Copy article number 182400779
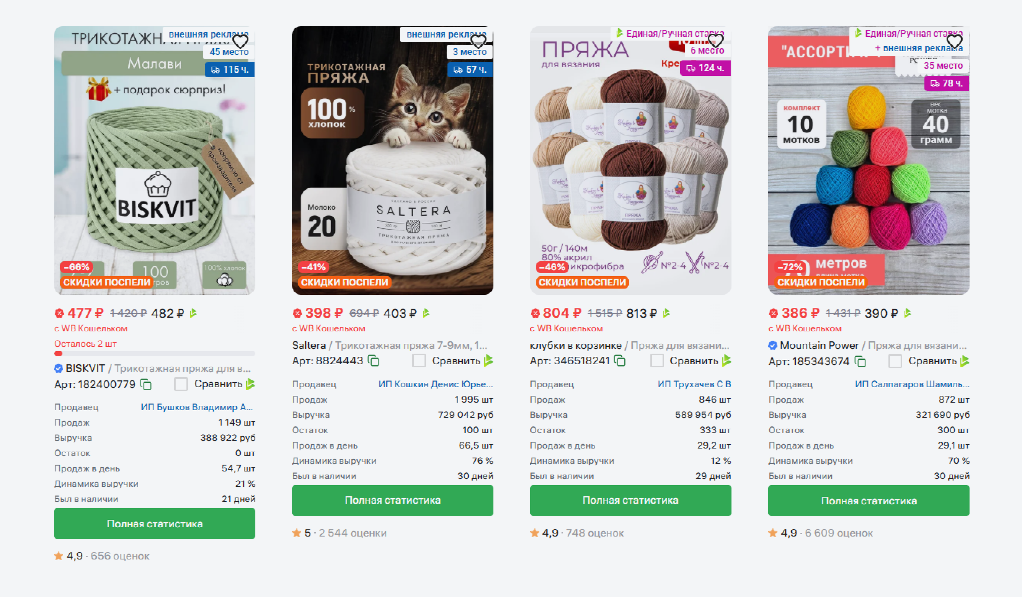 (146, 384)
